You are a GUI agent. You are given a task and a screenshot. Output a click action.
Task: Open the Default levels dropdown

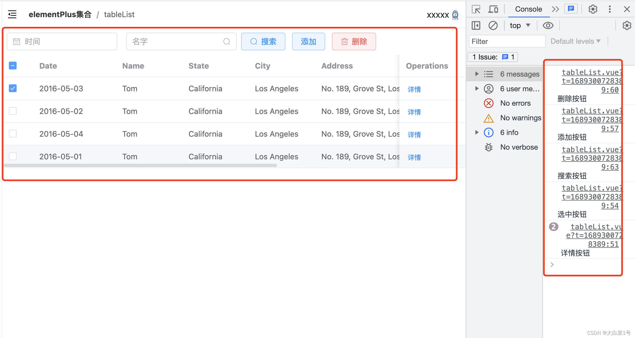coord(575,41)
